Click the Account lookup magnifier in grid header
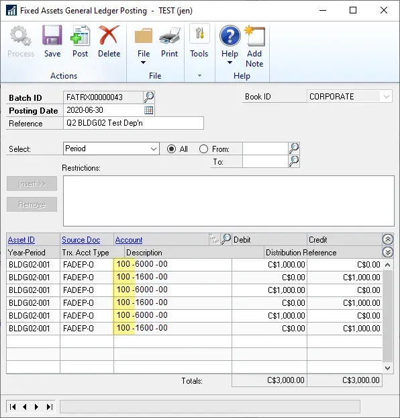This screenshot has height=418, width=400. 226,239
